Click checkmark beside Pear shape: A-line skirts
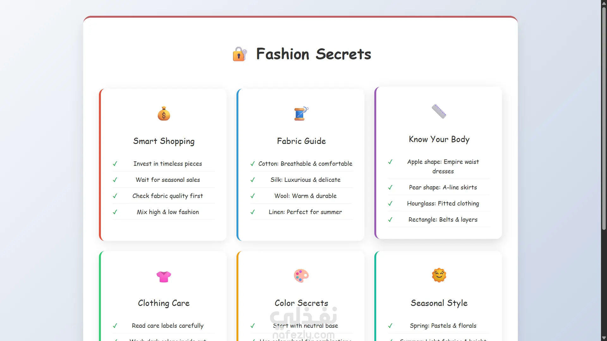This screenshot has width=607, height=341. coord(390,188)
